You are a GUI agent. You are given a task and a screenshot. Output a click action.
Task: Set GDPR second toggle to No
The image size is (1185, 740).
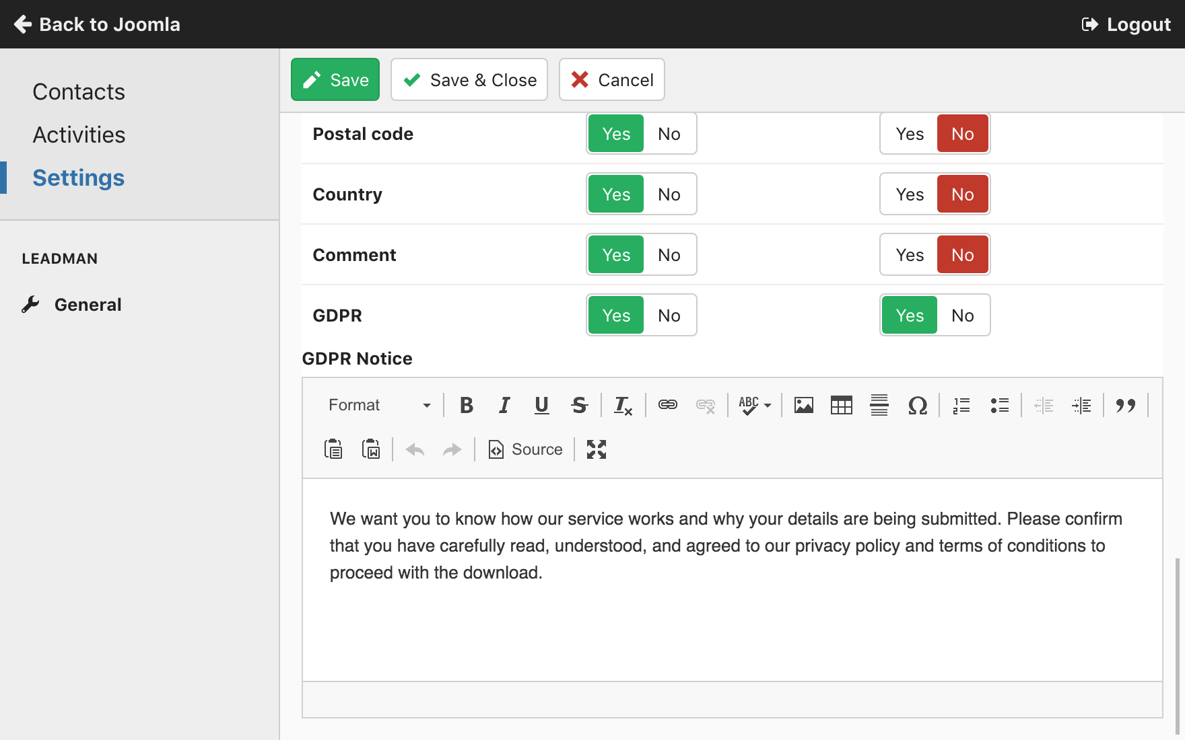[x=962, y=316]
